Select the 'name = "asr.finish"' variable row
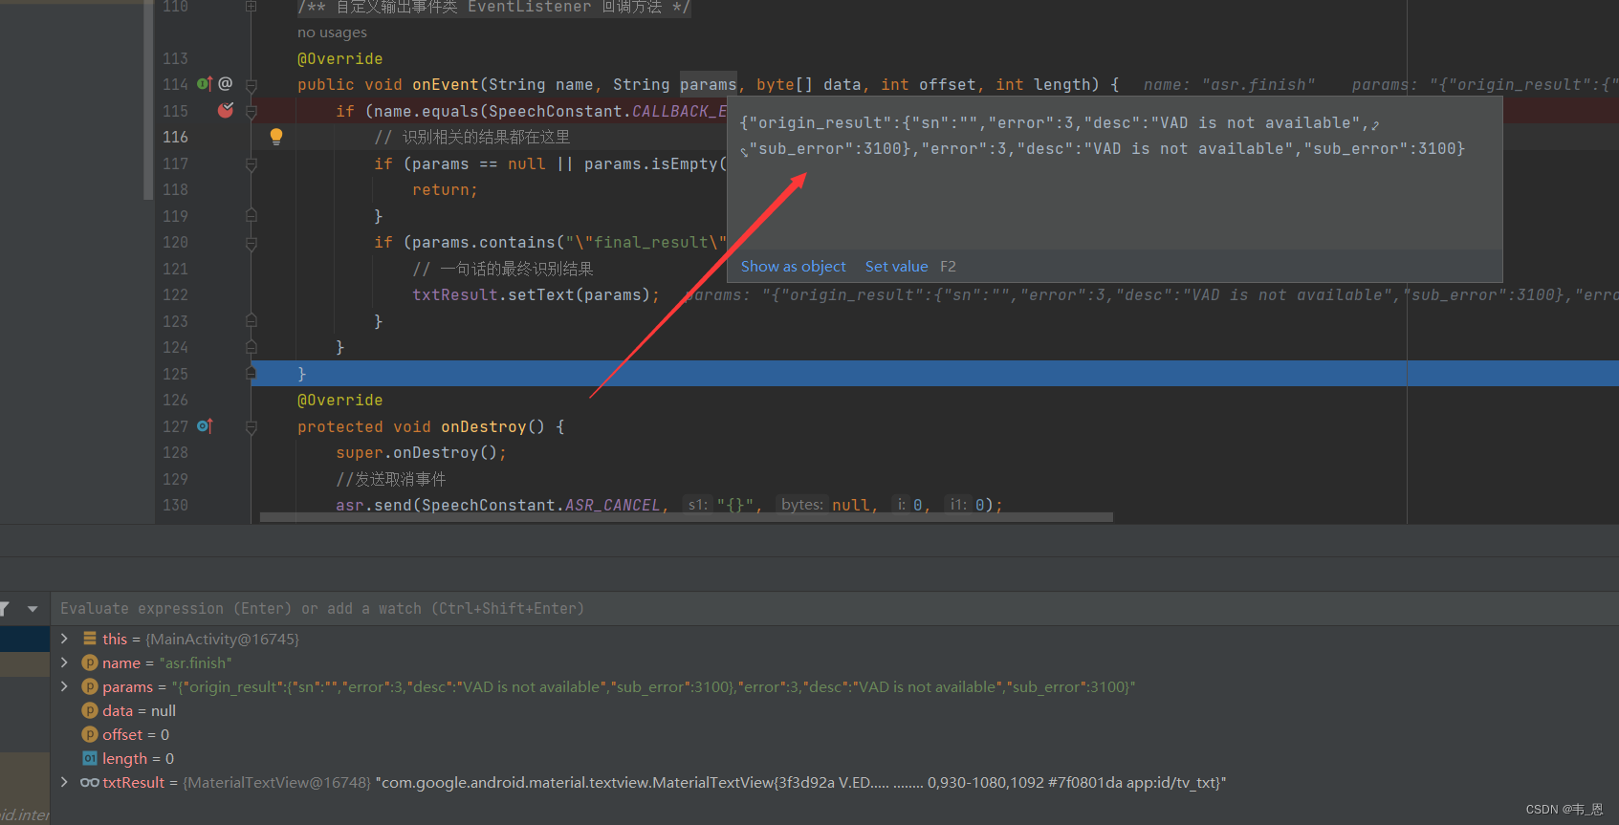The height and width of the screenshot is (825, 1619). point(834,662)
